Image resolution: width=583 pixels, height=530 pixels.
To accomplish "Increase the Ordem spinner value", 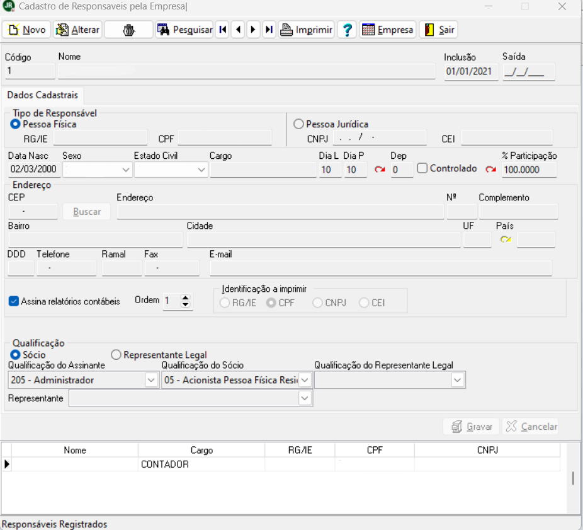I will 185,297.
